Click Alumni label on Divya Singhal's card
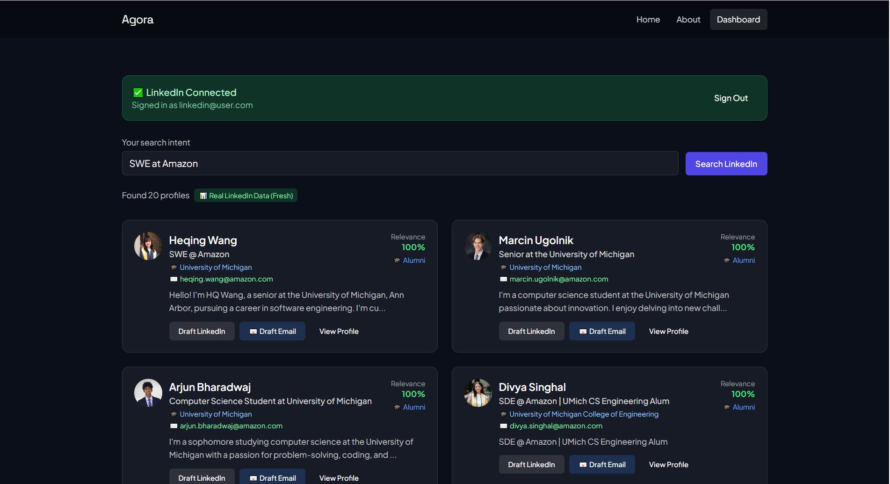This screenshot has height=484, width=890. point(744,407)
